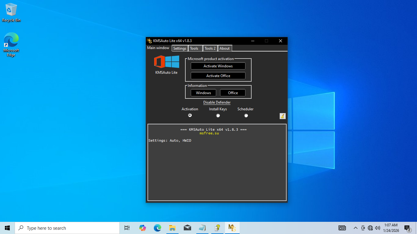Click the Windows information button
Screen dimensions: 417x234
tap(203, 93)
